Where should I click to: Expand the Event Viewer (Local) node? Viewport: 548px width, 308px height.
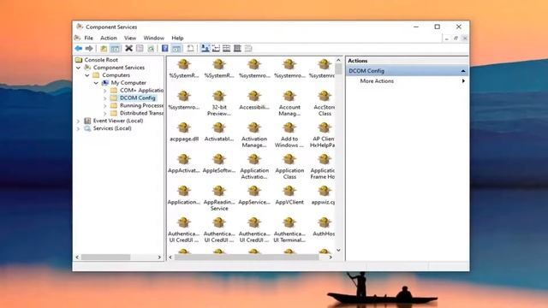(78, 121)
